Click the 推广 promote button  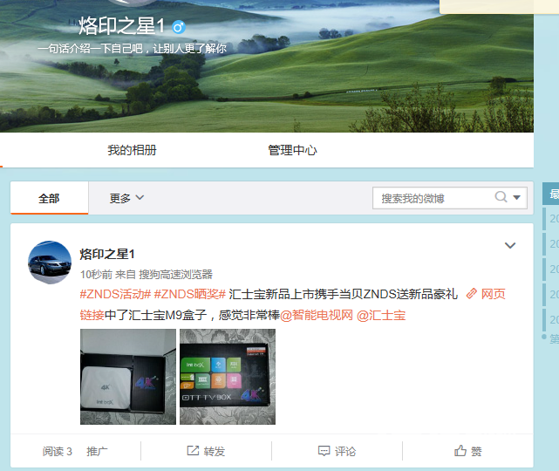click(x=97, y=452)
